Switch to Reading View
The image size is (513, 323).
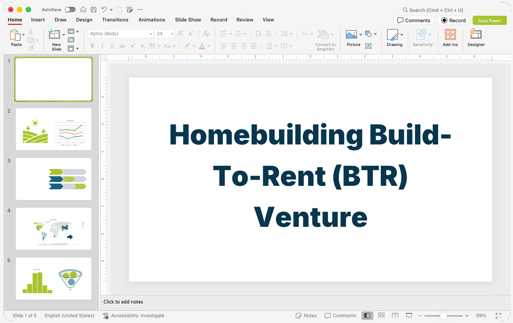click(x=395, y=316)
